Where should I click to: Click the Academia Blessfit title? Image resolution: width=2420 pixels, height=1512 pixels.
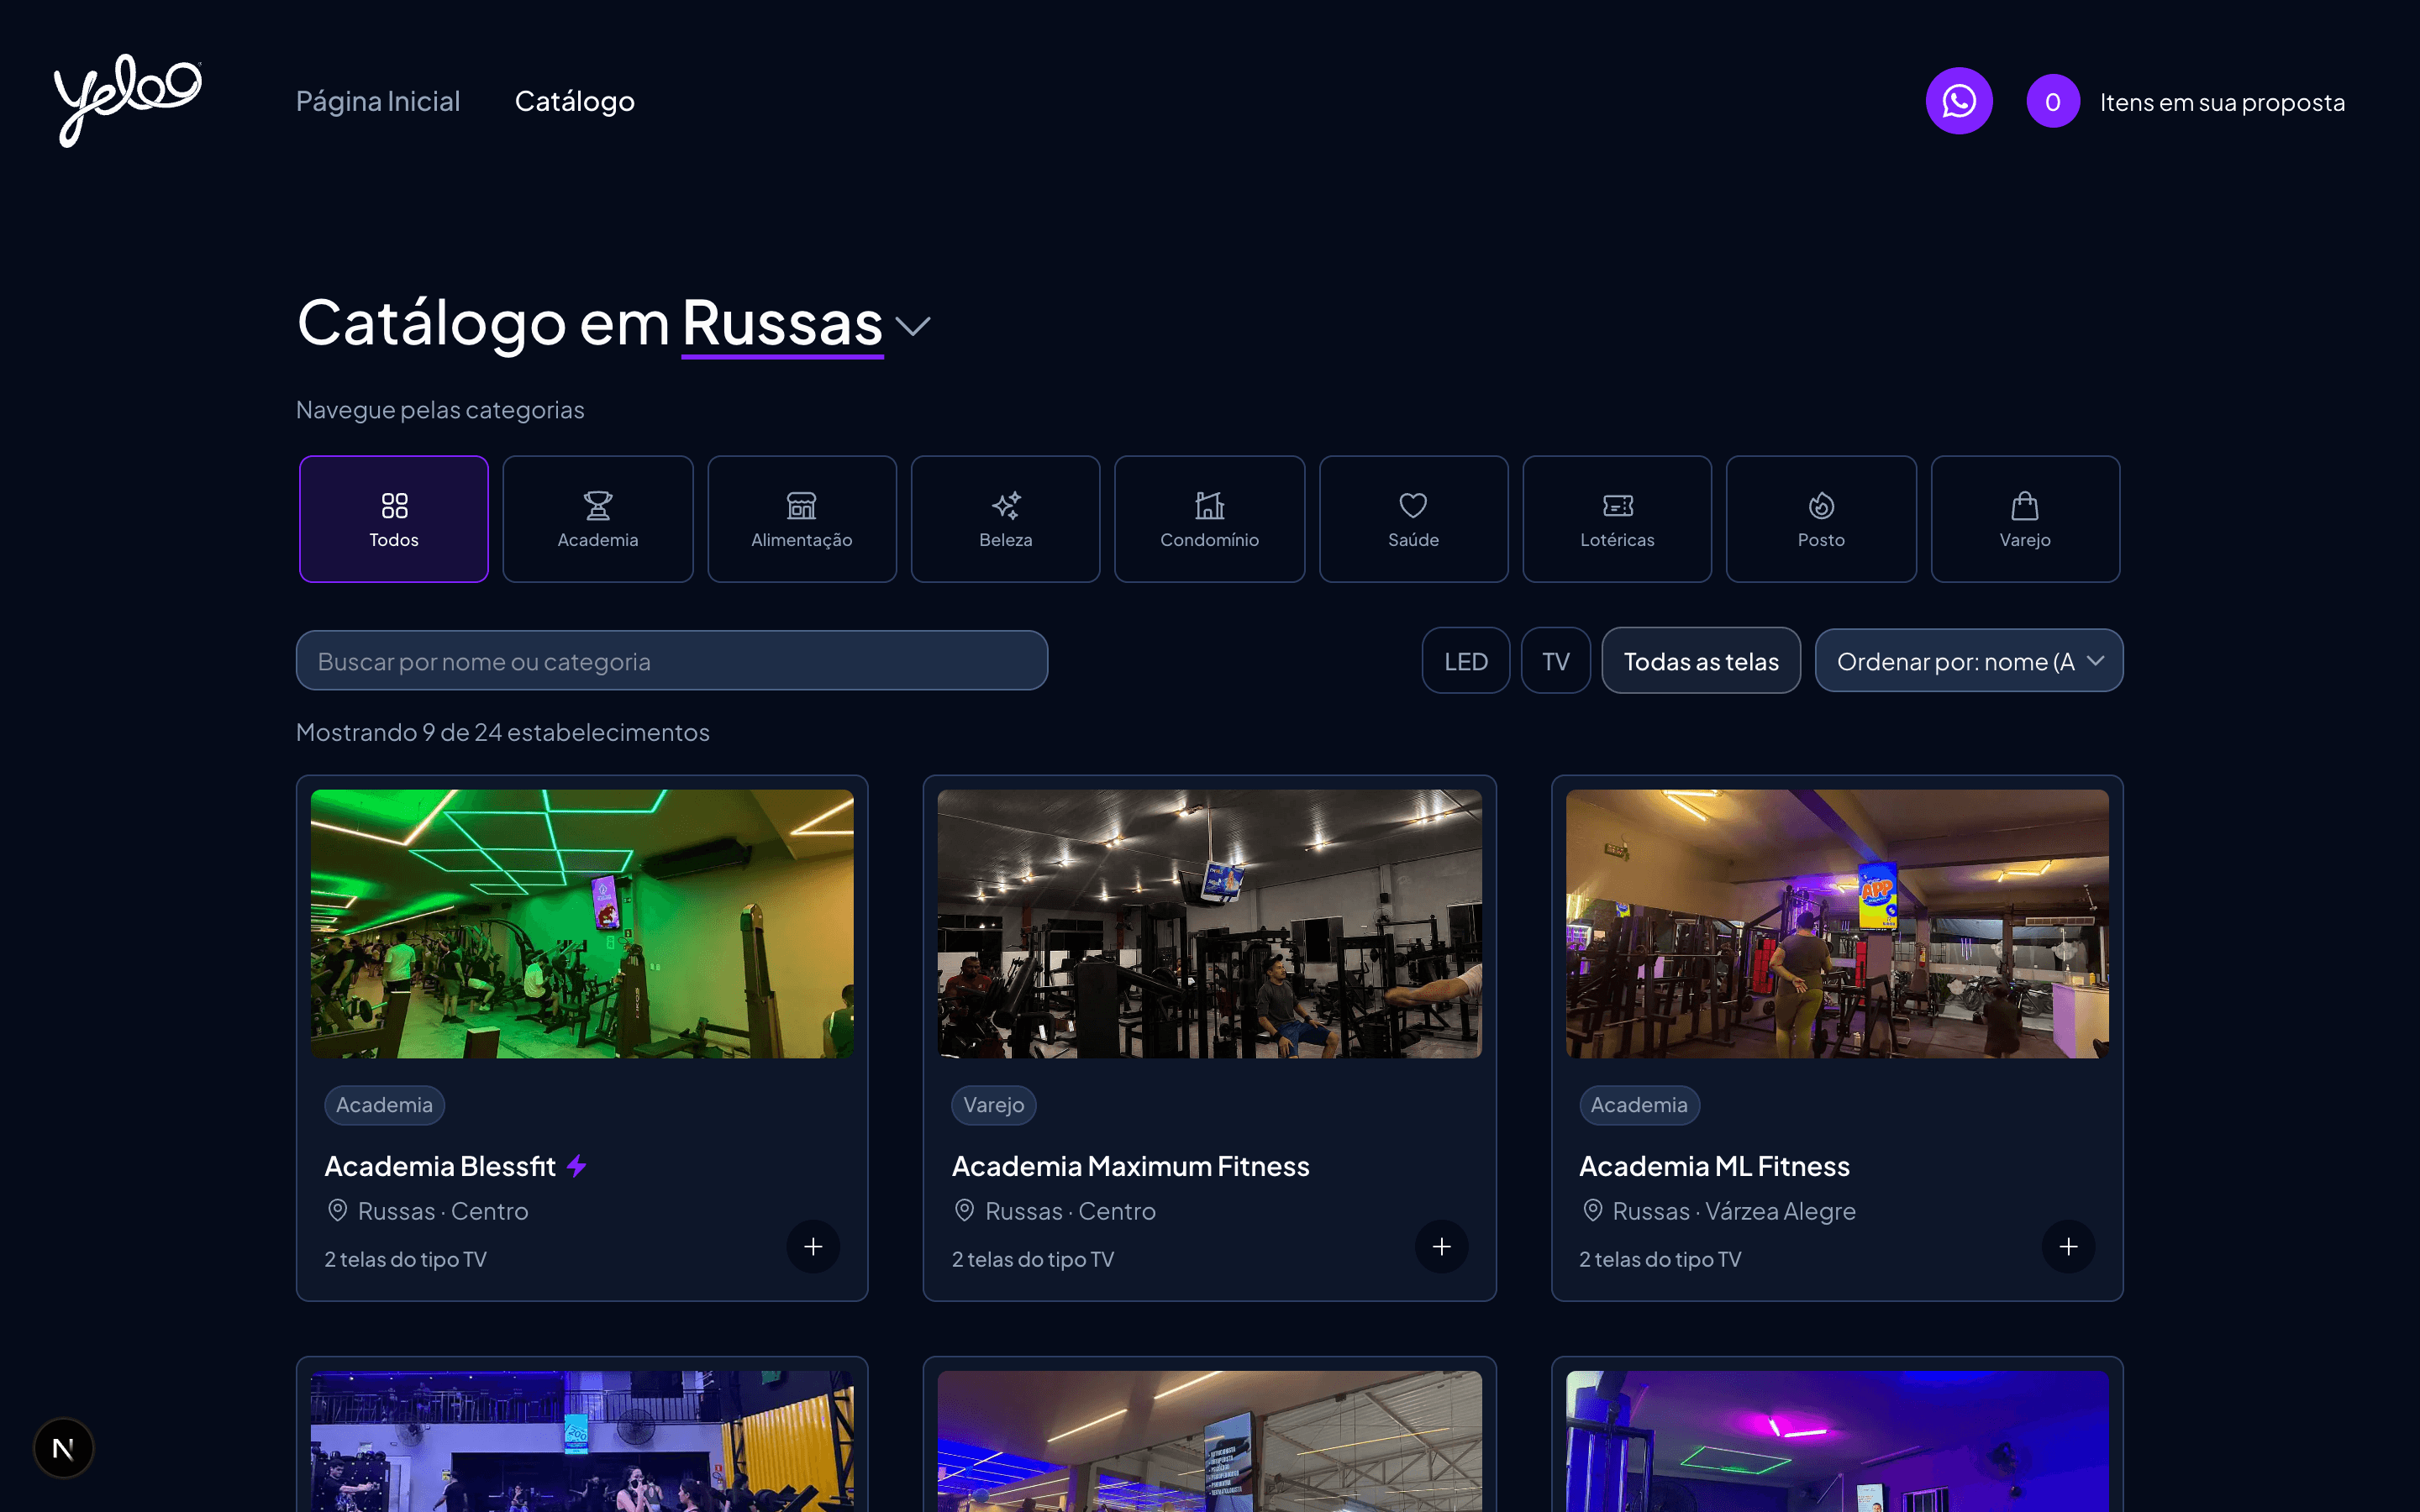(440, 1166)
